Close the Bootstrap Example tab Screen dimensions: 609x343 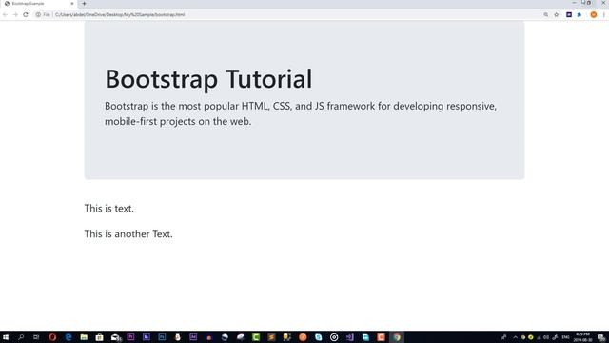72,4
